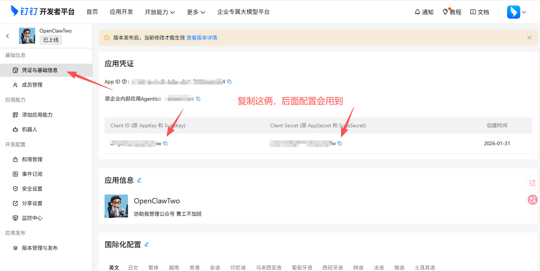The height and width of the screenshot is (271, 540).
Task: Open 通知 bell notifications
Action: tap(424, 12)
